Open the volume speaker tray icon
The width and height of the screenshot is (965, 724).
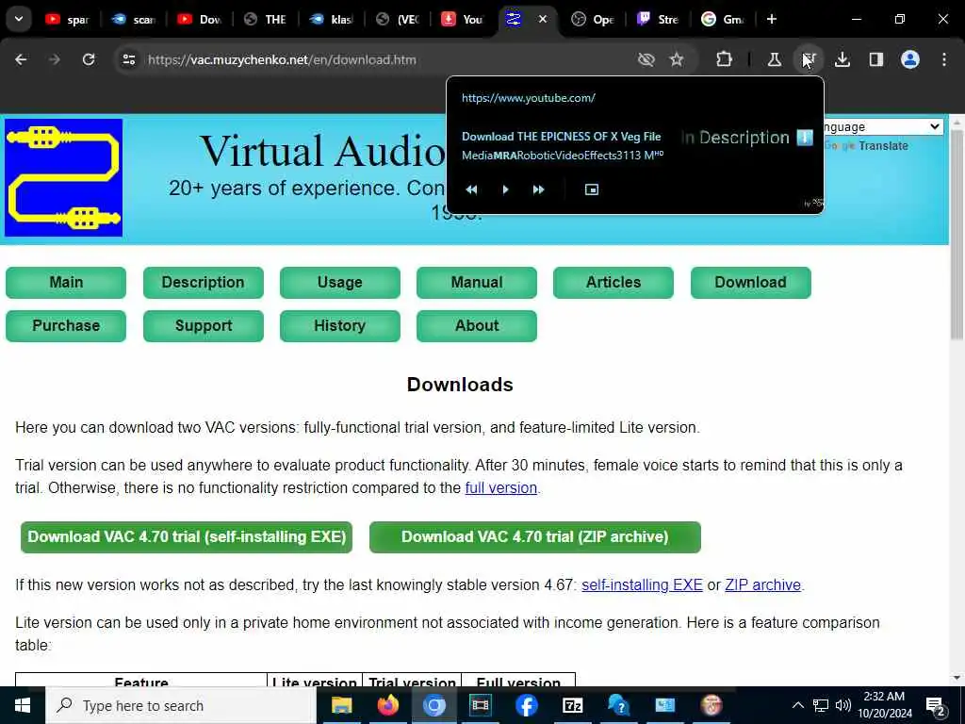[843, 705]
